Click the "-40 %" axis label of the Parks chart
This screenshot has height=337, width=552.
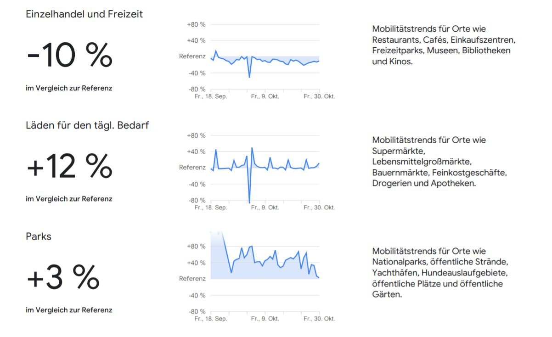(196, 295)
